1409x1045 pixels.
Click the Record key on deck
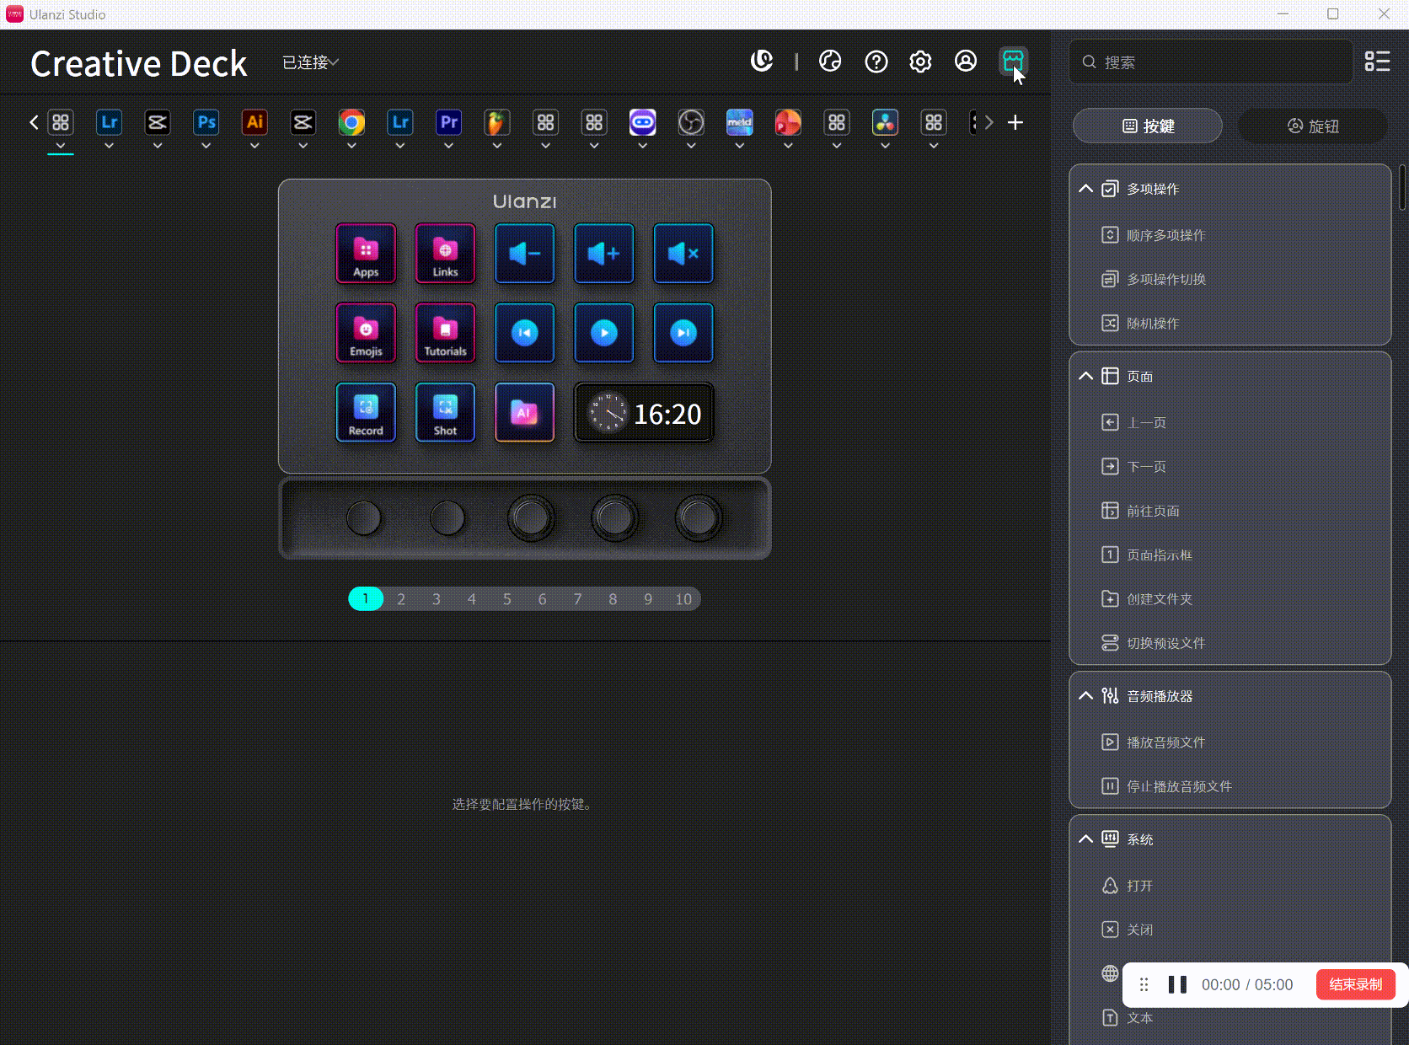[x=366, y=412]
